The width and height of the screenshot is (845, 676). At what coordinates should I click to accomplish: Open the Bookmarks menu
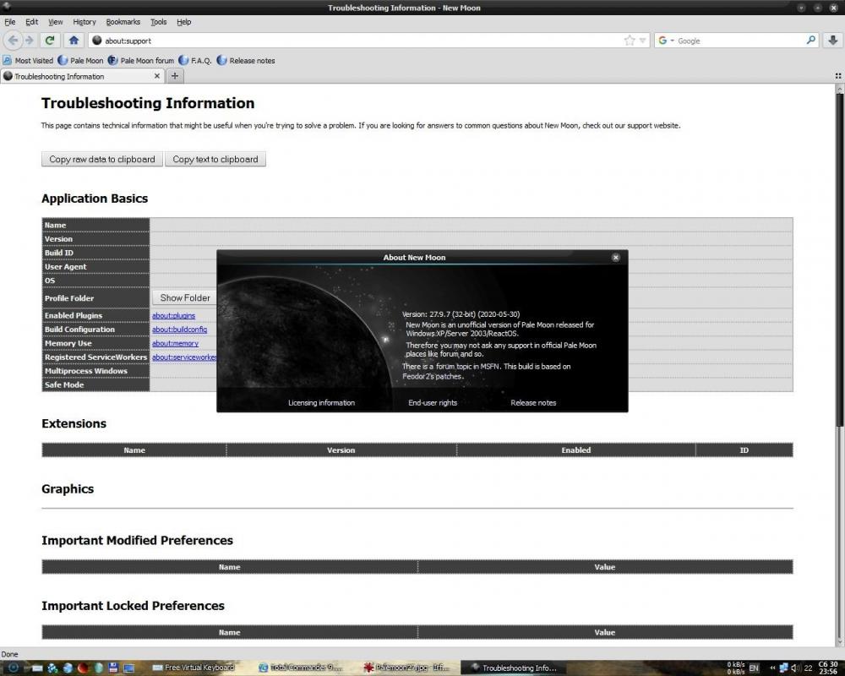[x=123, y=22]
